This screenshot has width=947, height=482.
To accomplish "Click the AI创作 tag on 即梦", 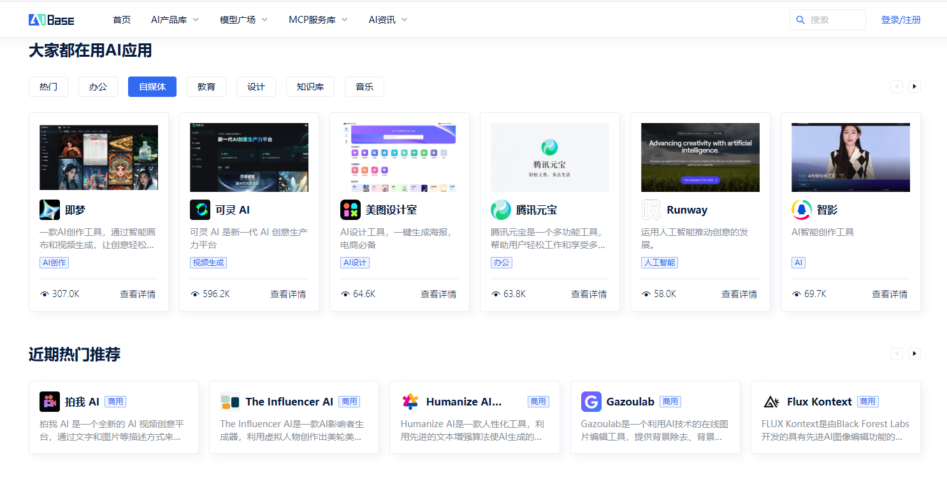I will pos(54,263).
